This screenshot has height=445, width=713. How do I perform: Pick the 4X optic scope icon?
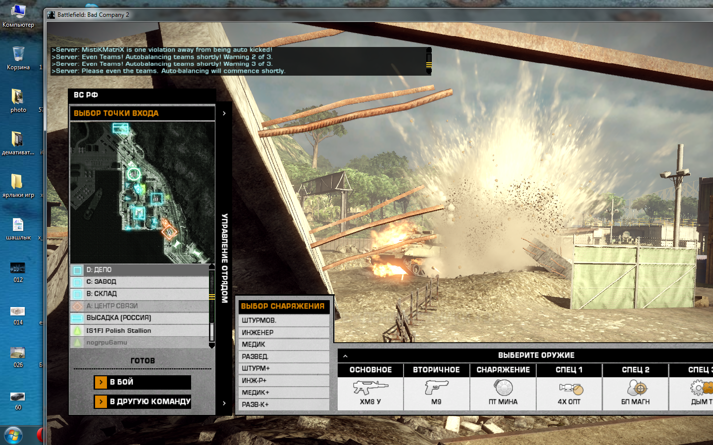click(x=570, y=389)
